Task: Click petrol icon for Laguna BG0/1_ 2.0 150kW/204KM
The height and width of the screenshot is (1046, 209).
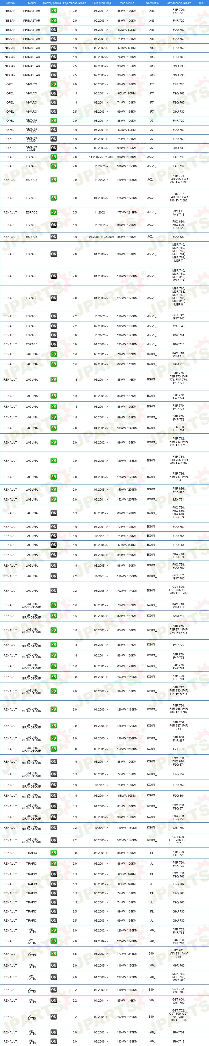Action: (53, 490)
